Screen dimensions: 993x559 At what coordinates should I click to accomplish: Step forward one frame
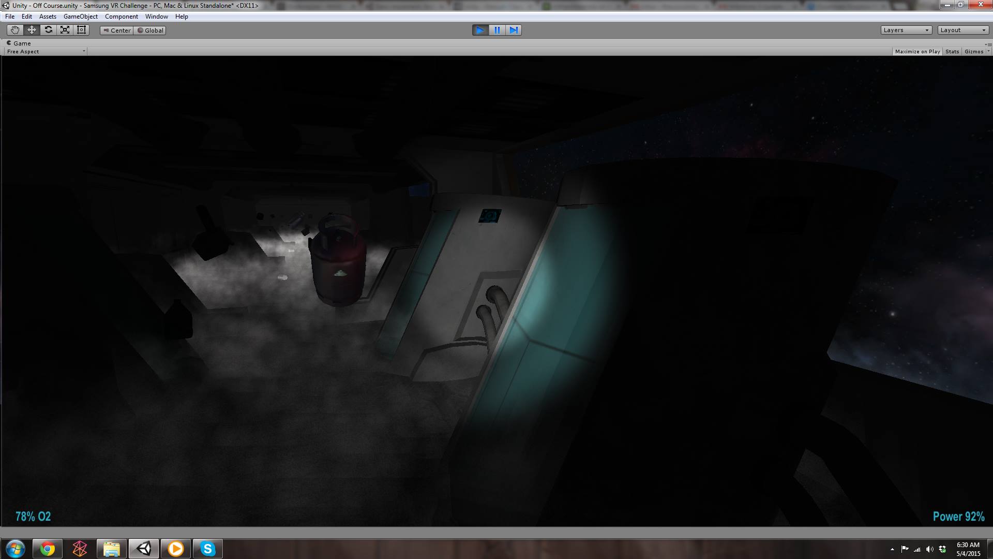(x=514, y=30)
